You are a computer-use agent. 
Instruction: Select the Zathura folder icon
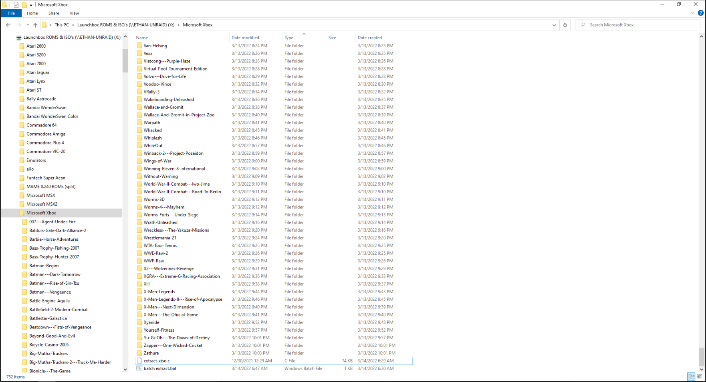[139, 353]
